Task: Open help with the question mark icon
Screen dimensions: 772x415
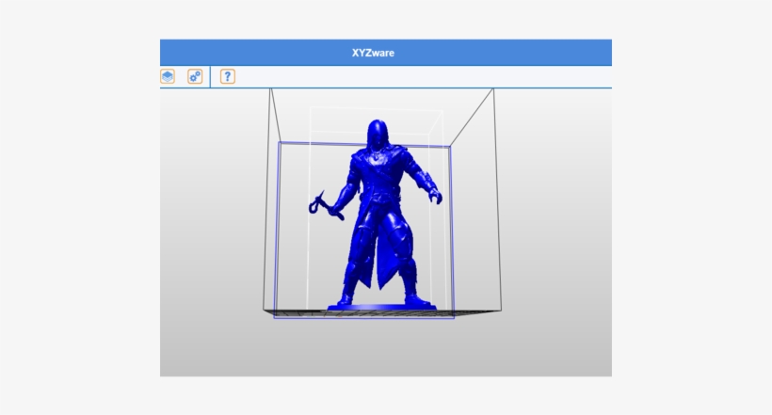Action: [x=228, y=76]
